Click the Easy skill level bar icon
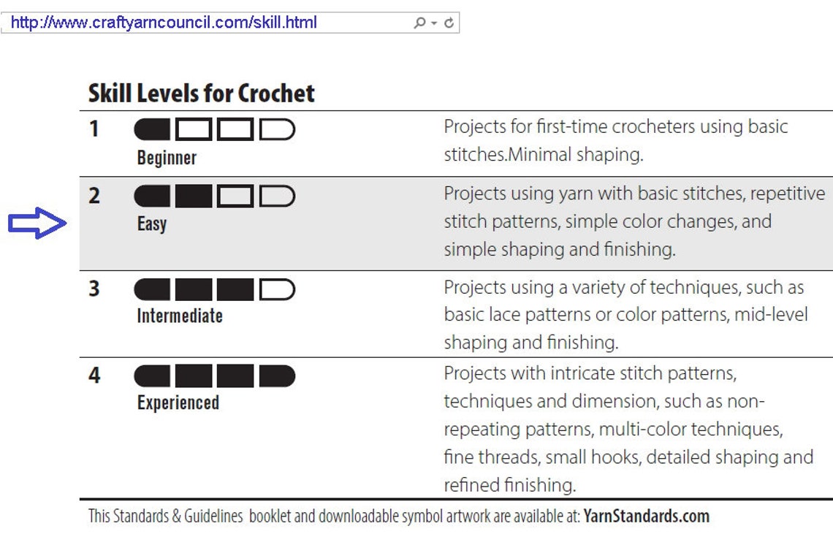The height and width of the screenshot is (534, 833). point(215,196)
